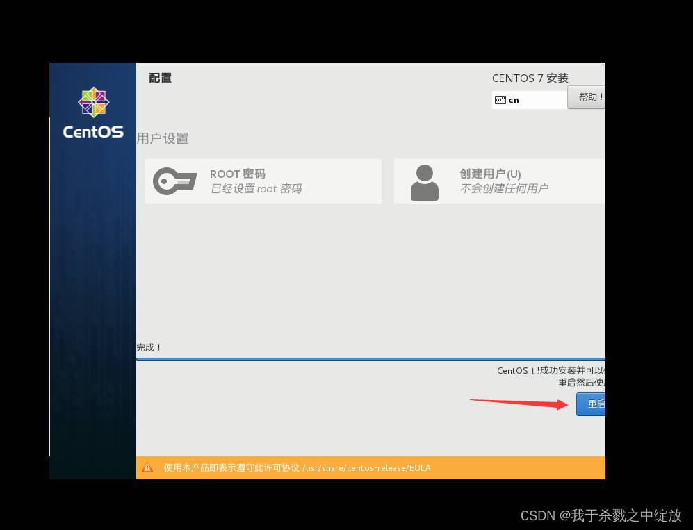Open help with the 帮助 button

point(588,97)
